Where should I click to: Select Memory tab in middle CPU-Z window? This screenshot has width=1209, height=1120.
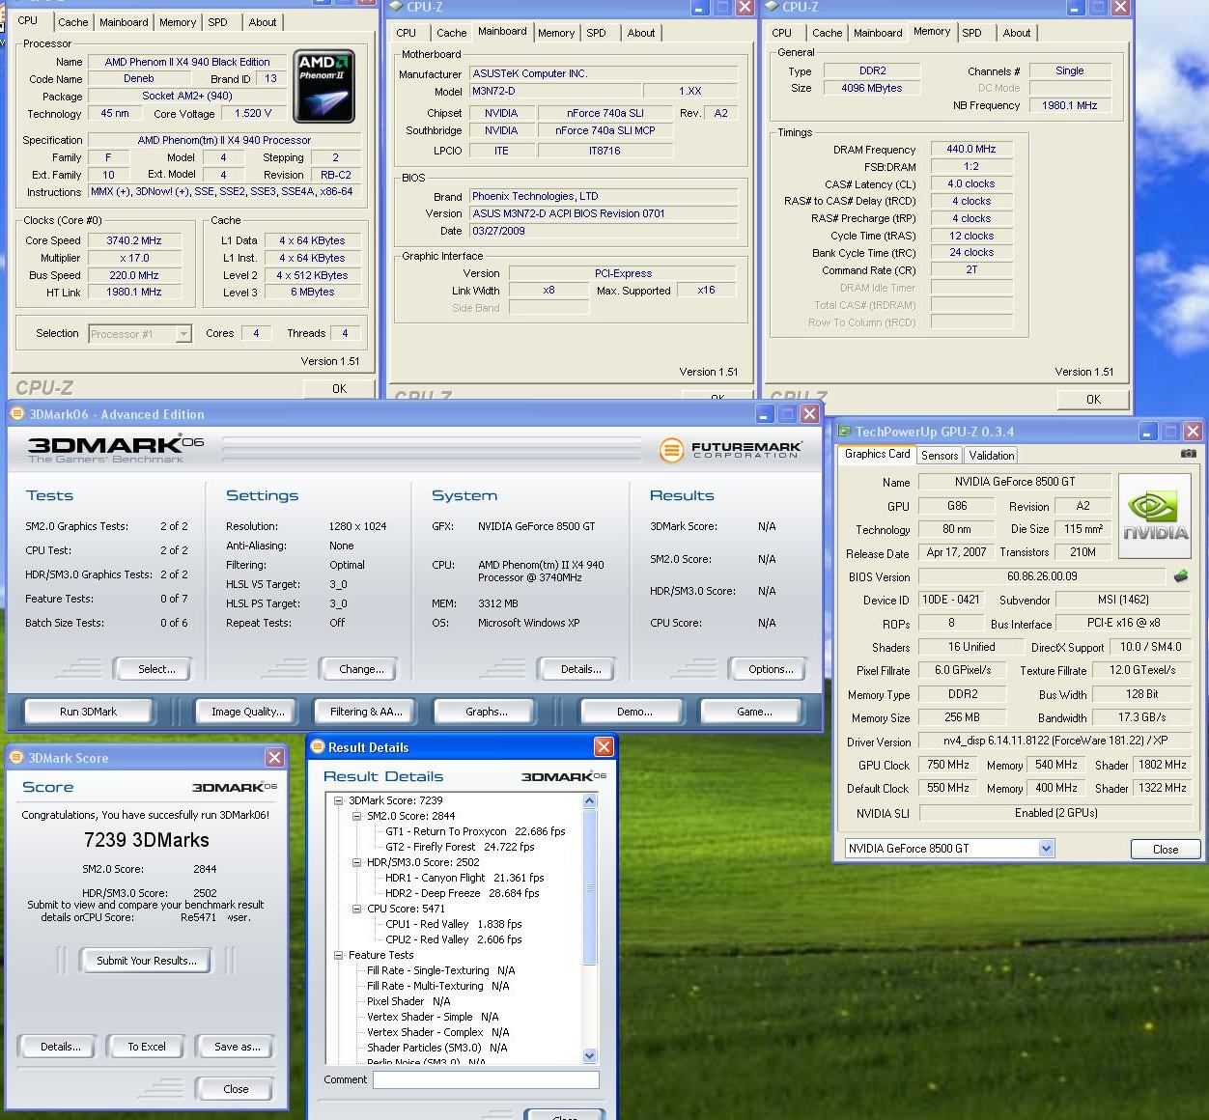pos(556,33)
